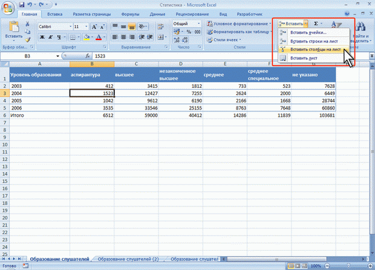The width and height of the screenshot is (375, 270).
Task: Open the Данные tab
Action: (x=157, y=14)
